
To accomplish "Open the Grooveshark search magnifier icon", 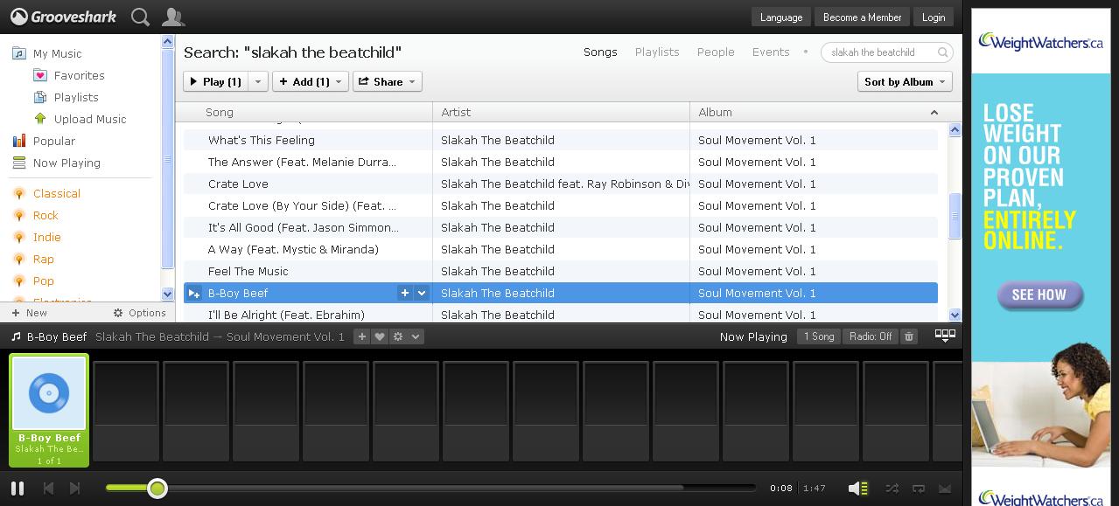I will pos(139,17).
